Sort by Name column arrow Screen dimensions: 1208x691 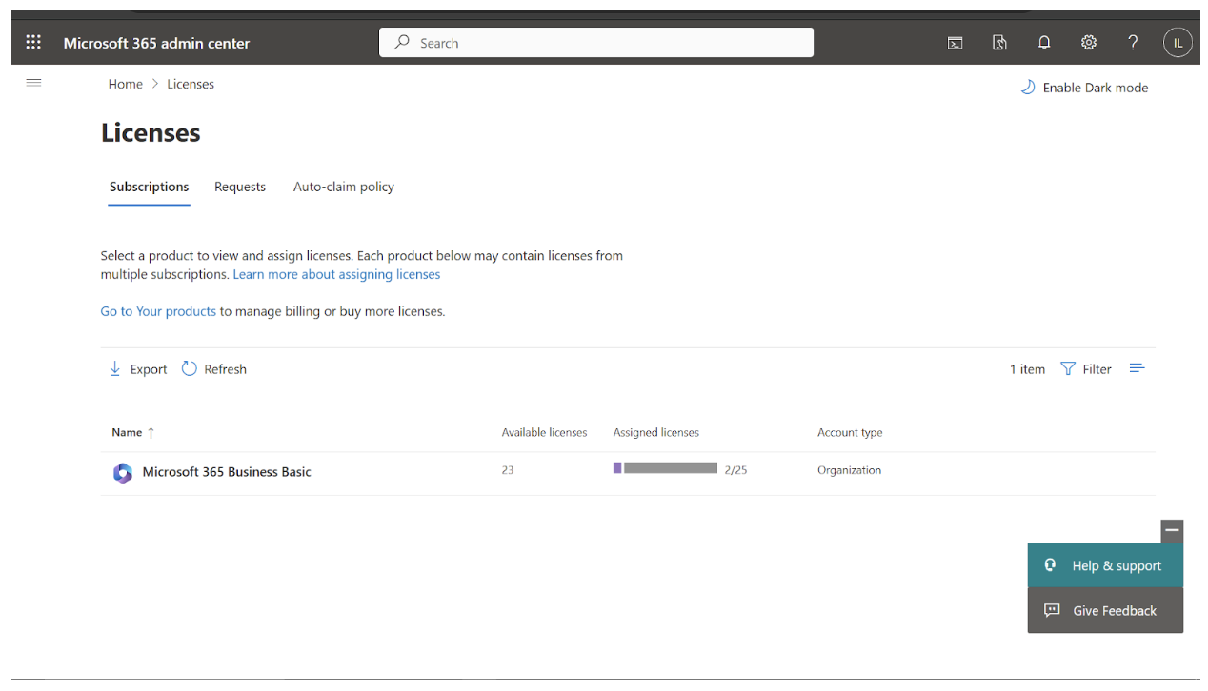coord(151,433)
